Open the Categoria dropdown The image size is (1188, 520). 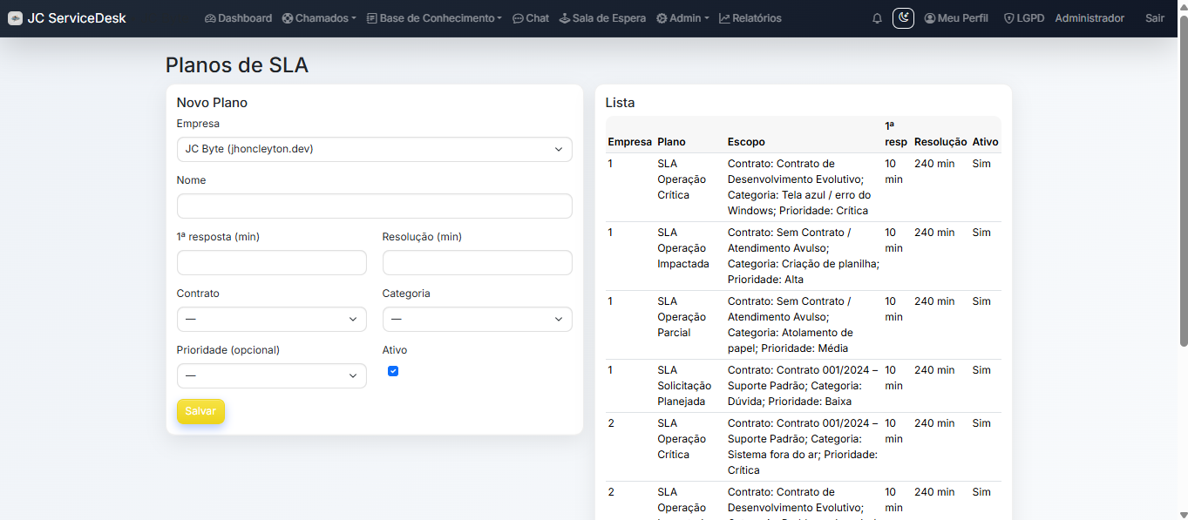coord(477,319)
